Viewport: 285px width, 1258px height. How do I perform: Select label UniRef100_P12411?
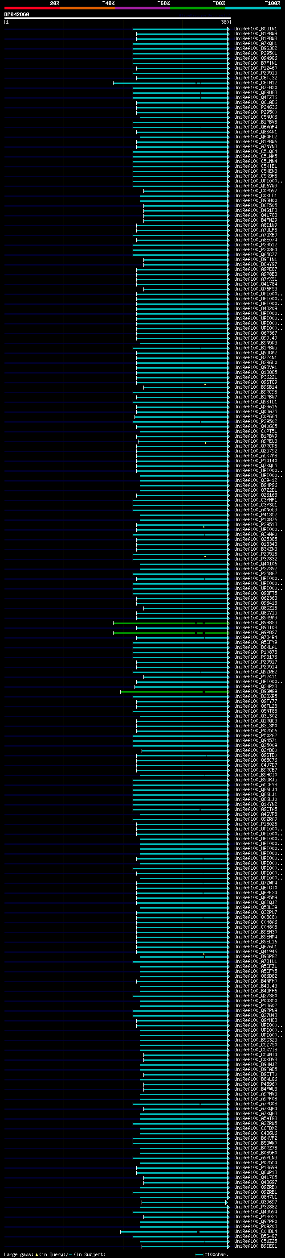(x=255, y=677)
